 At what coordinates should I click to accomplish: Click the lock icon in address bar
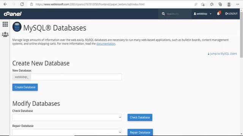tap(32, 4)
